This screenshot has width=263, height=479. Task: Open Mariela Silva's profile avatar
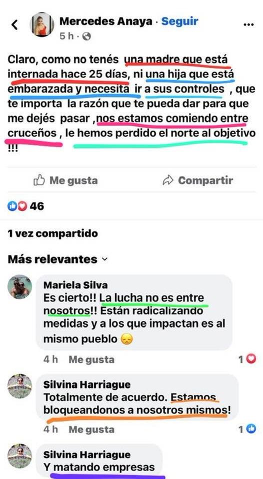click(19, 287)
